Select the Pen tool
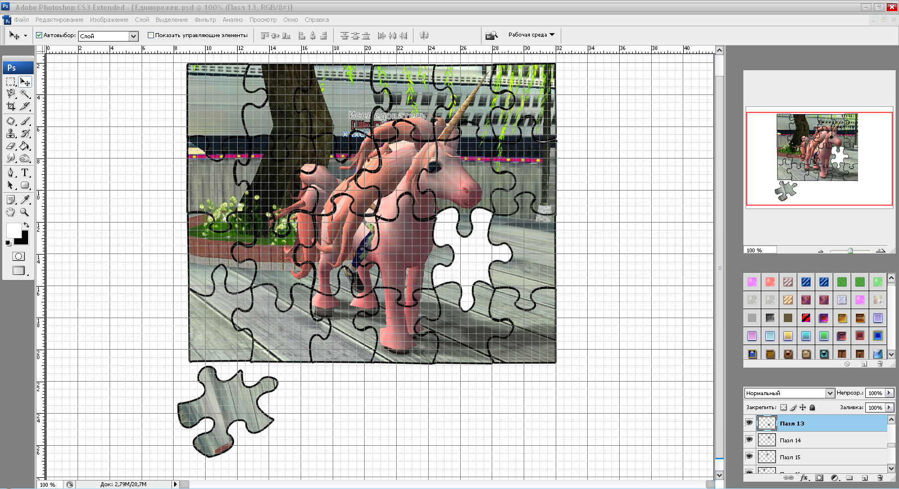Image resolution: width=899 pixels, height=489 pixels. point(11,173)
